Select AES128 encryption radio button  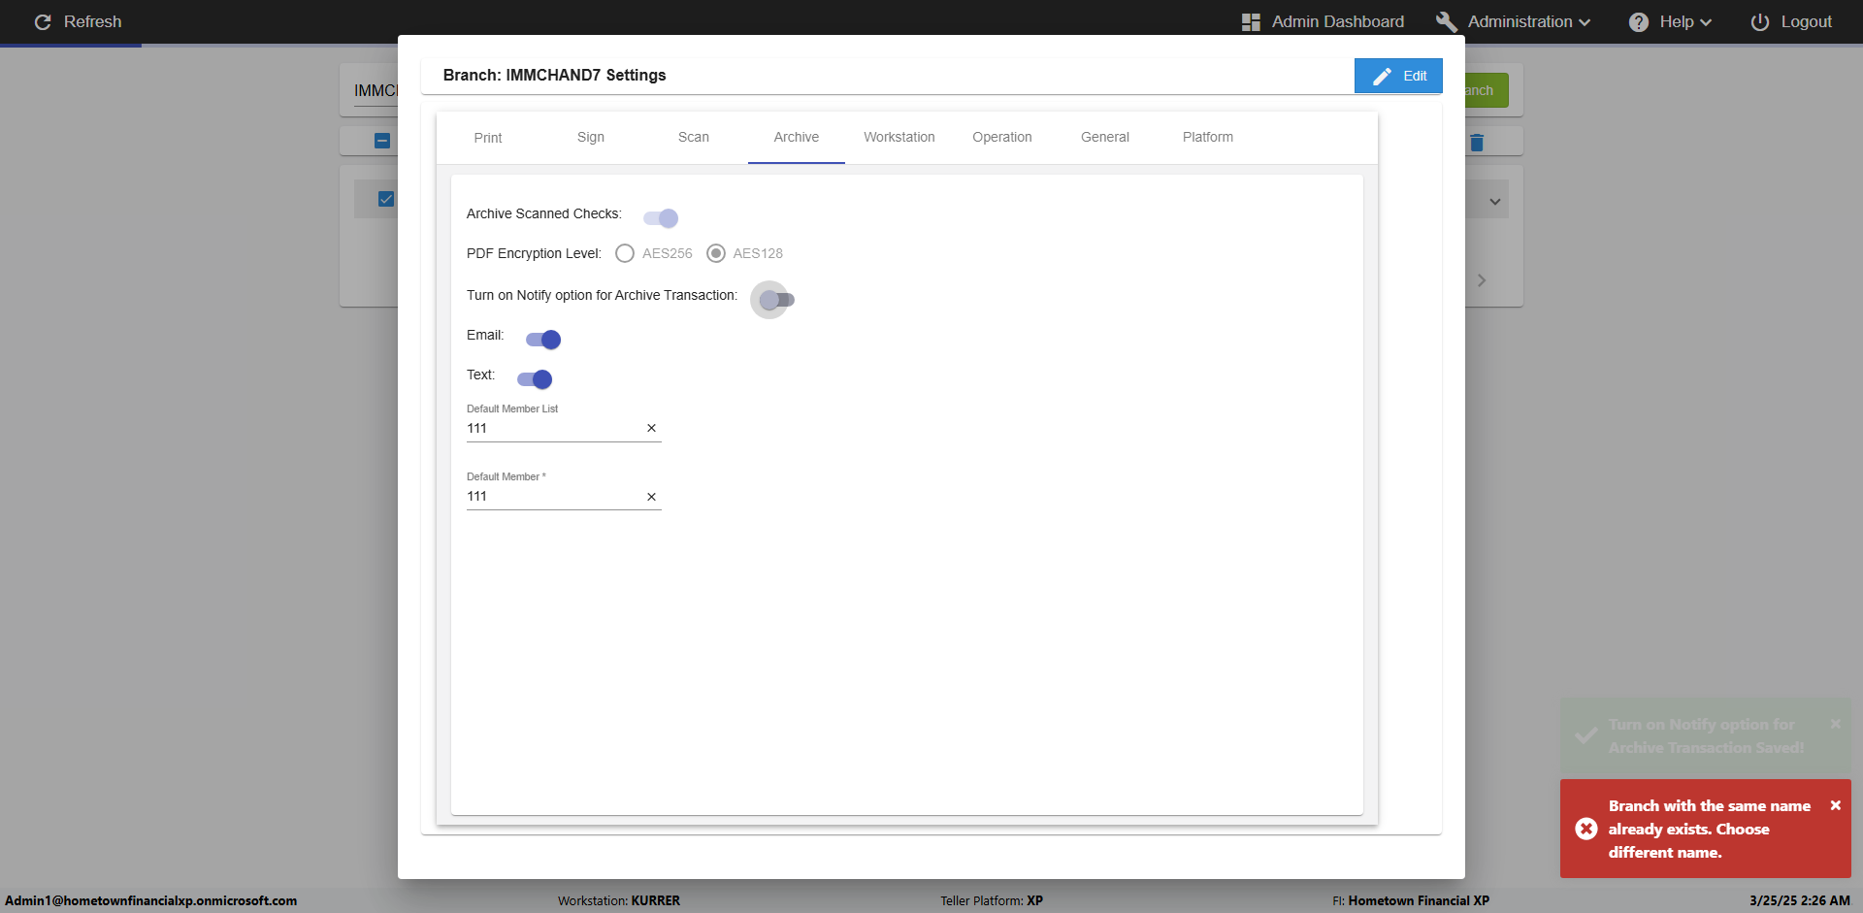(x=716, y=253)
